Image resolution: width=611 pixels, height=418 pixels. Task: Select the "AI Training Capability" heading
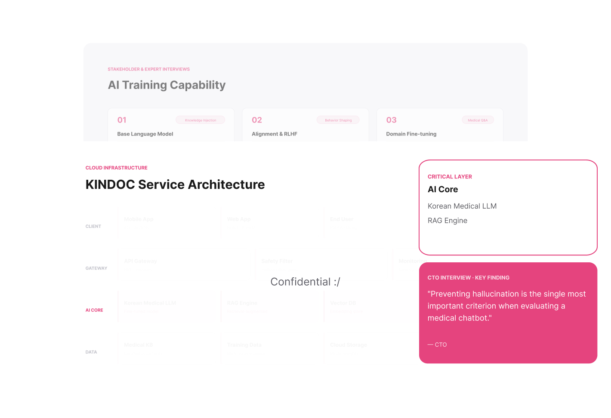coord(167,85)
